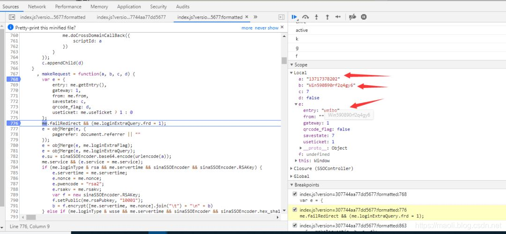Set breakpoint on line number 782
Viewport: 506px width, 234px height.
point(14,156)
